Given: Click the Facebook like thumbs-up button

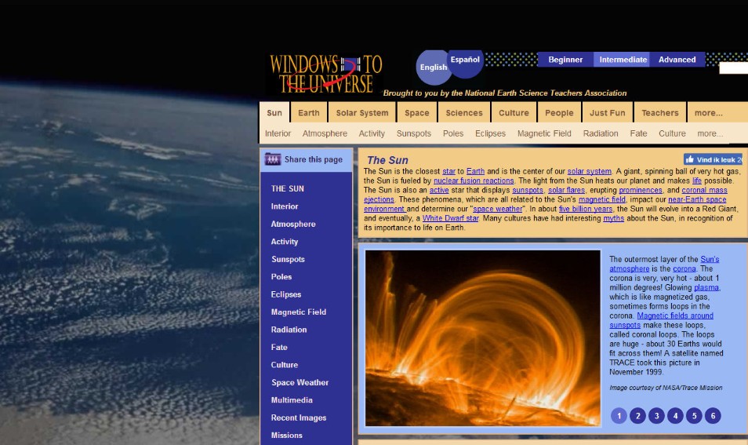Looking at the screenshot, I should pyautogui.click(x=713, y=159).
